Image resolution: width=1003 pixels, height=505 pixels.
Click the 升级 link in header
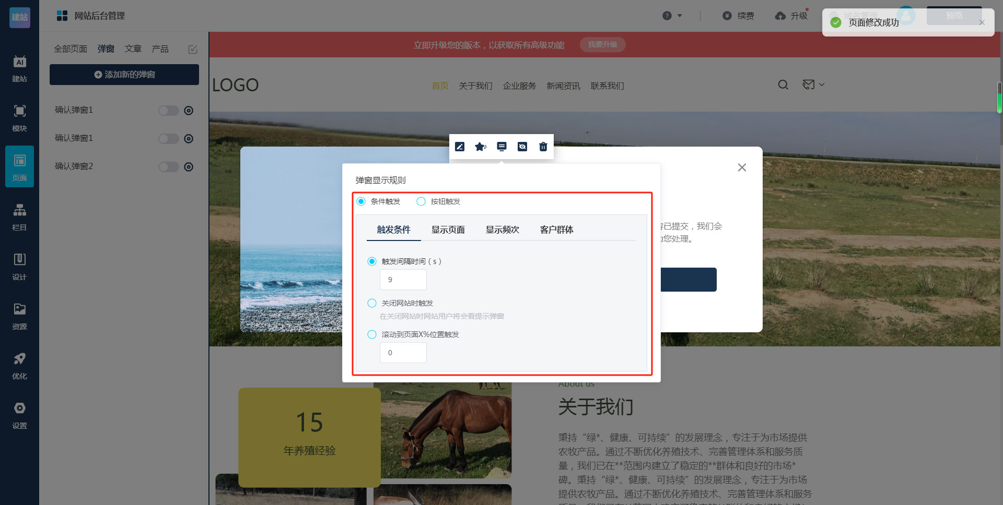[799, 16]
